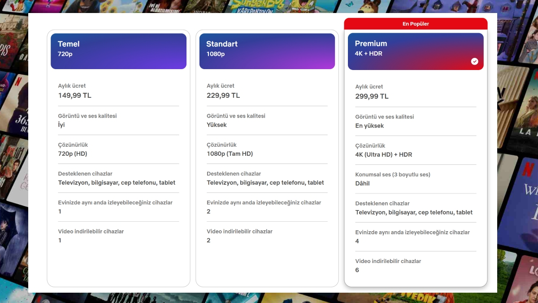This screenshot has width=538, height=303.
Task: Click Standart's "Evinizde aynı anda izleyebileceğiniz cihazlar" label
Action: (x=264, y=202)
